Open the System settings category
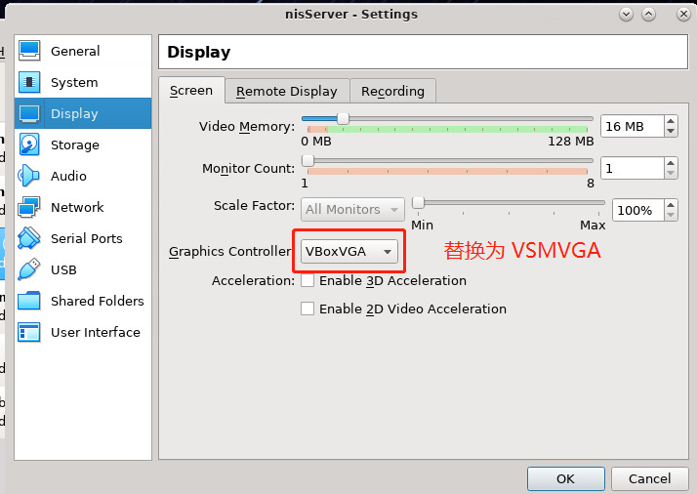The height and width of the screenshot is (494, 697). (x=83, y=82)
